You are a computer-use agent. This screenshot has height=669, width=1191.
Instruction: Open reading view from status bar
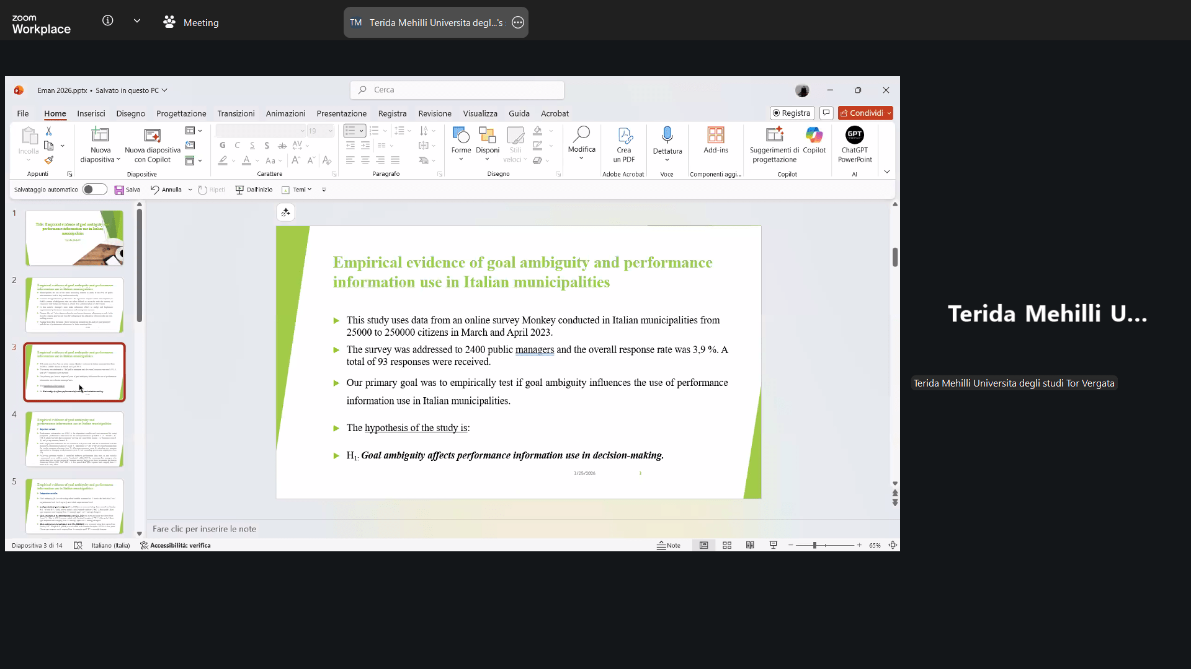point(750,545)
